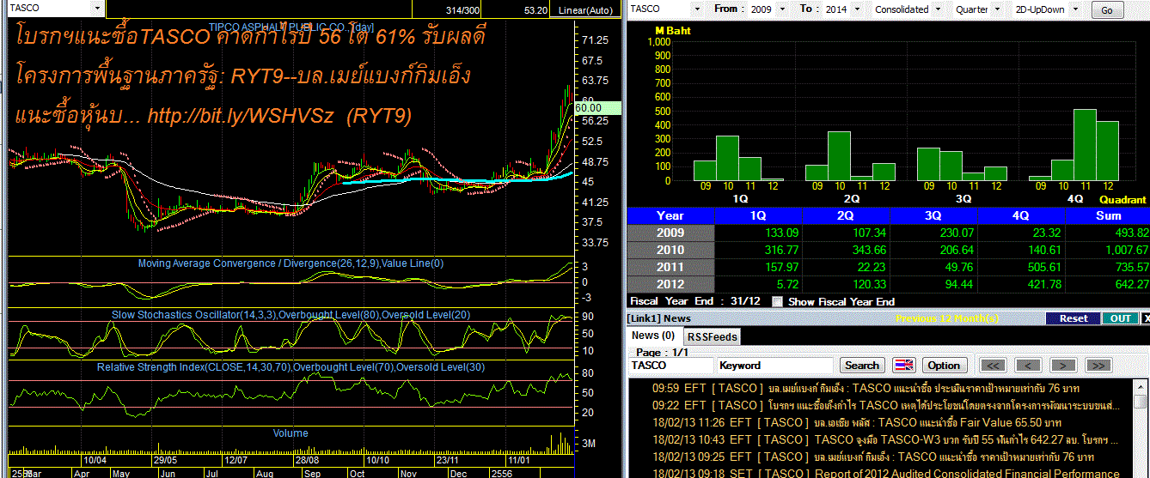Select the 2010 year row header
Screen dimensions: 1150x478
670,250
